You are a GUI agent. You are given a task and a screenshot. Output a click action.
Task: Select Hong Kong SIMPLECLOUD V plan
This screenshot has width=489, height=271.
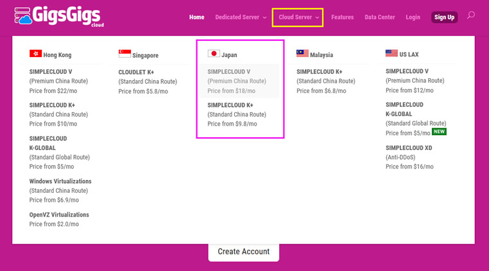[58, 81]
